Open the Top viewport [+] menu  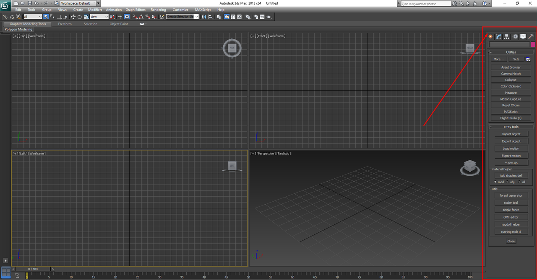(16, 36)
